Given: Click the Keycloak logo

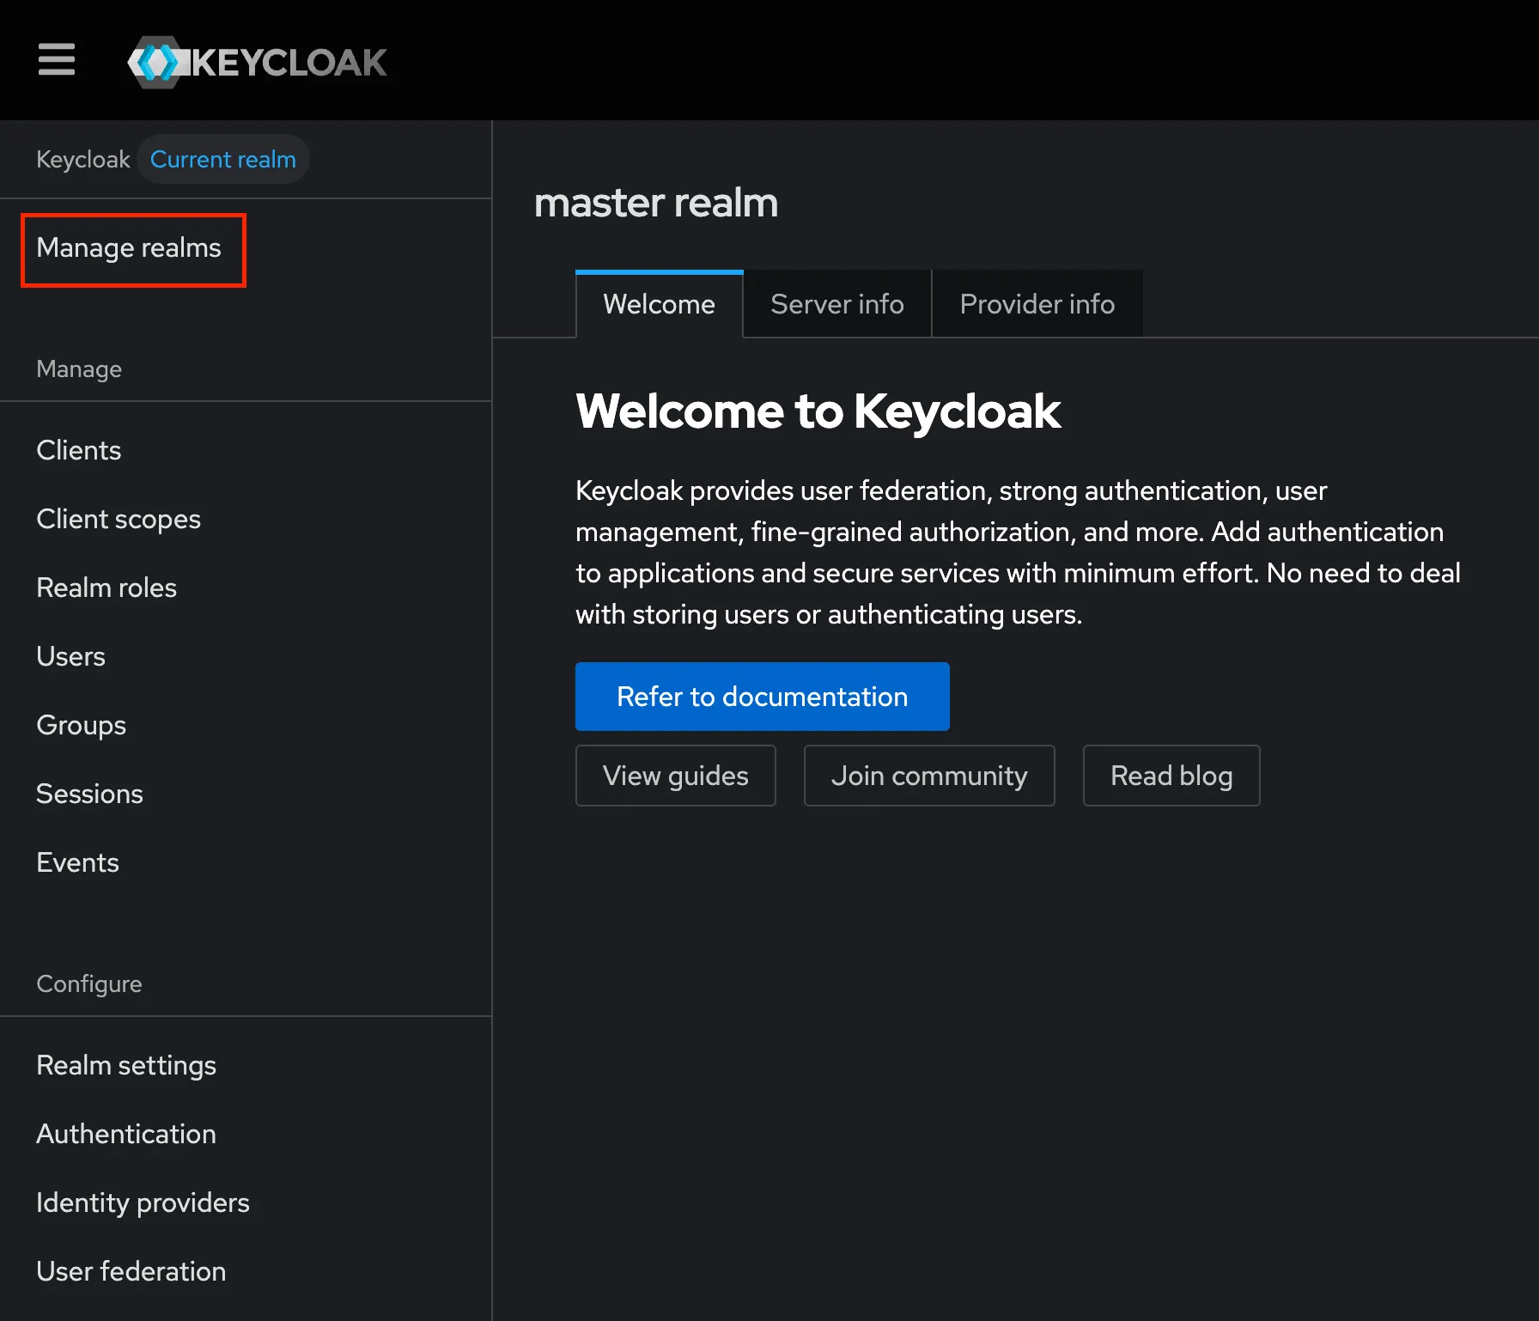Looking at the screenshot, I should point(258,60).
